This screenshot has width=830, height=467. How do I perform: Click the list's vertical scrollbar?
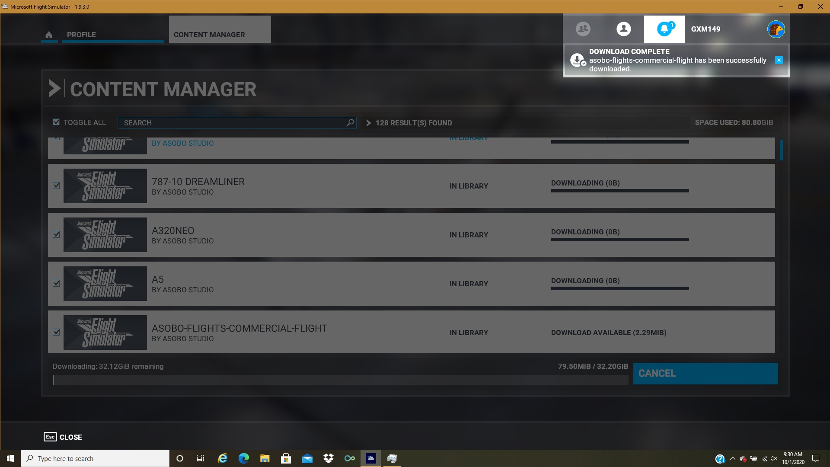point(781,150)
